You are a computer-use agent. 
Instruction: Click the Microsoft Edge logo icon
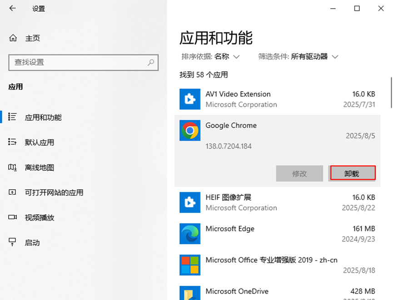pyautogui.click(x=190, y=234)
